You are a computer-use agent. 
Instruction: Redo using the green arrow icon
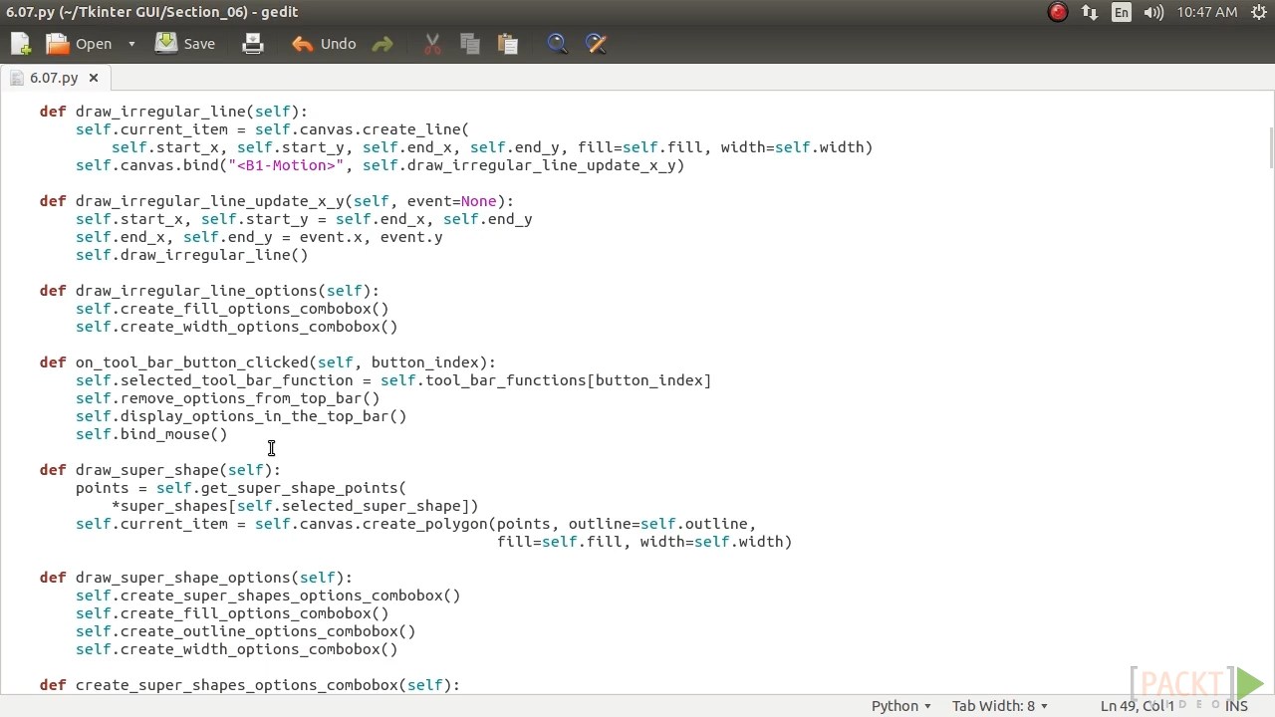[x=382, y=44]
